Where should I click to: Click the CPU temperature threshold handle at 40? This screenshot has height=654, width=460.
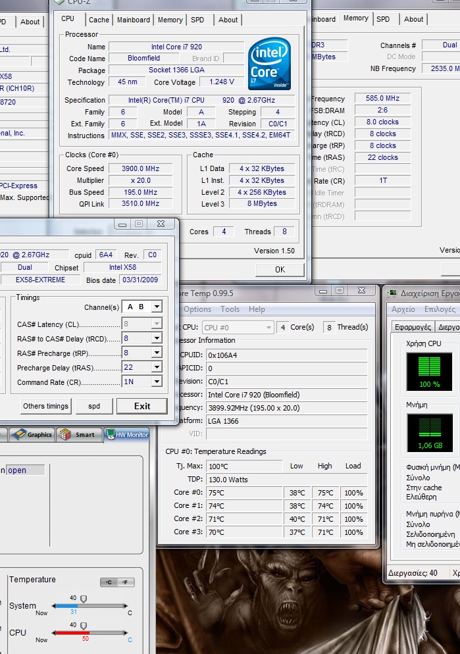(x=84, y=626)
